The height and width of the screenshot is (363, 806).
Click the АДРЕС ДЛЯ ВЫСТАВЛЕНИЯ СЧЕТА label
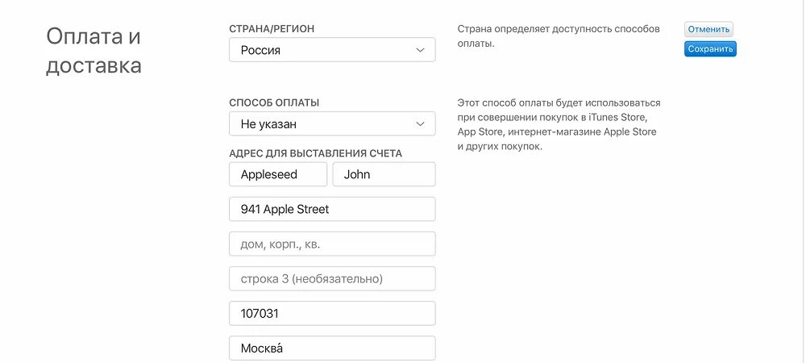(x=316, y=153)
